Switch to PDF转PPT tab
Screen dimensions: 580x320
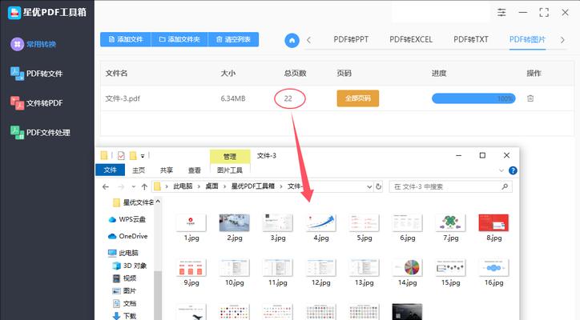pos(351,39)
